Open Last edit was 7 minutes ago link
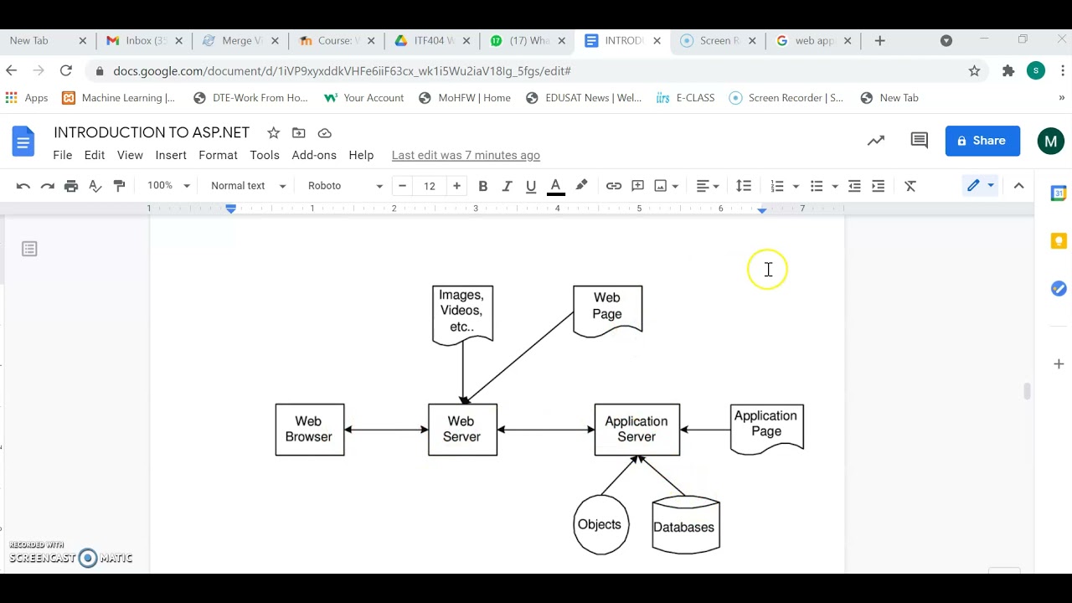The width and height of the screenshot is (1072, 603). click(x=466, y=155)
